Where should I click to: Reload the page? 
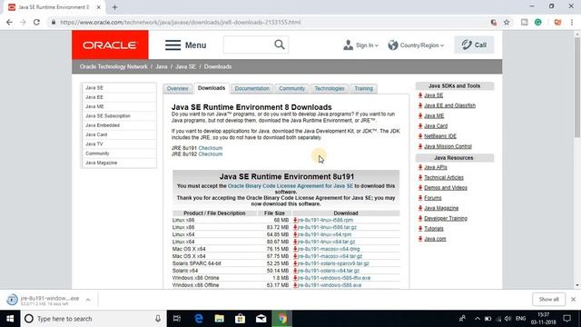click(x=36, y=22)
